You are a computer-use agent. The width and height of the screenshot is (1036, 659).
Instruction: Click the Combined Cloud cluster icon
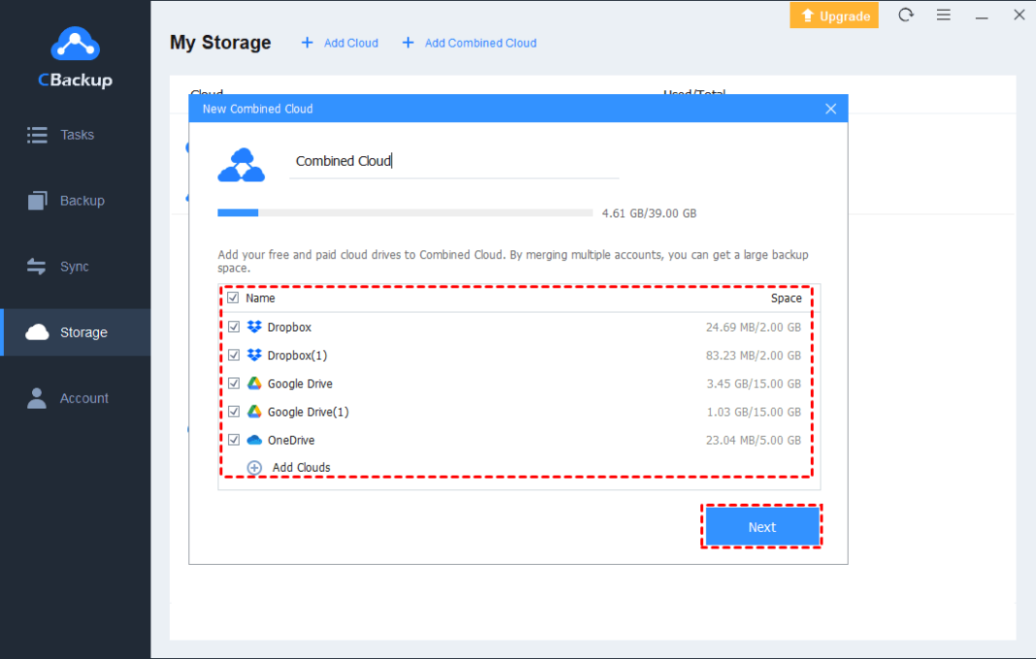[241, 162]
